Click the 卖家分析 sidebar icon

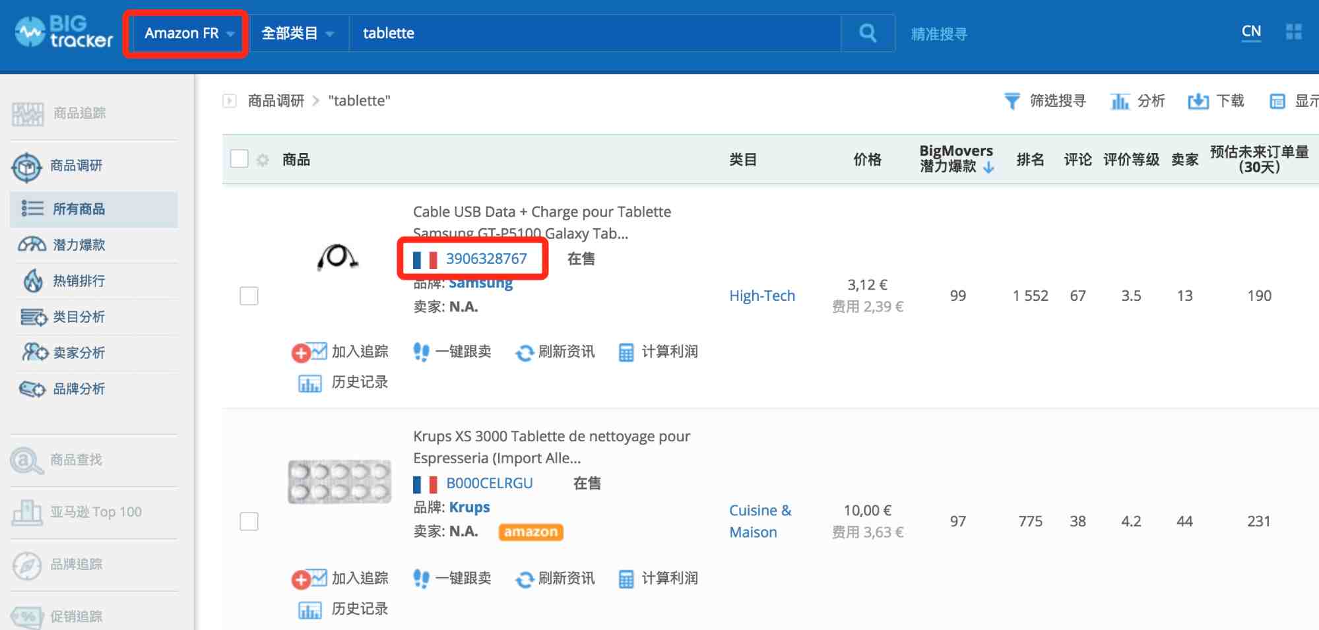[x=34, y=352]
